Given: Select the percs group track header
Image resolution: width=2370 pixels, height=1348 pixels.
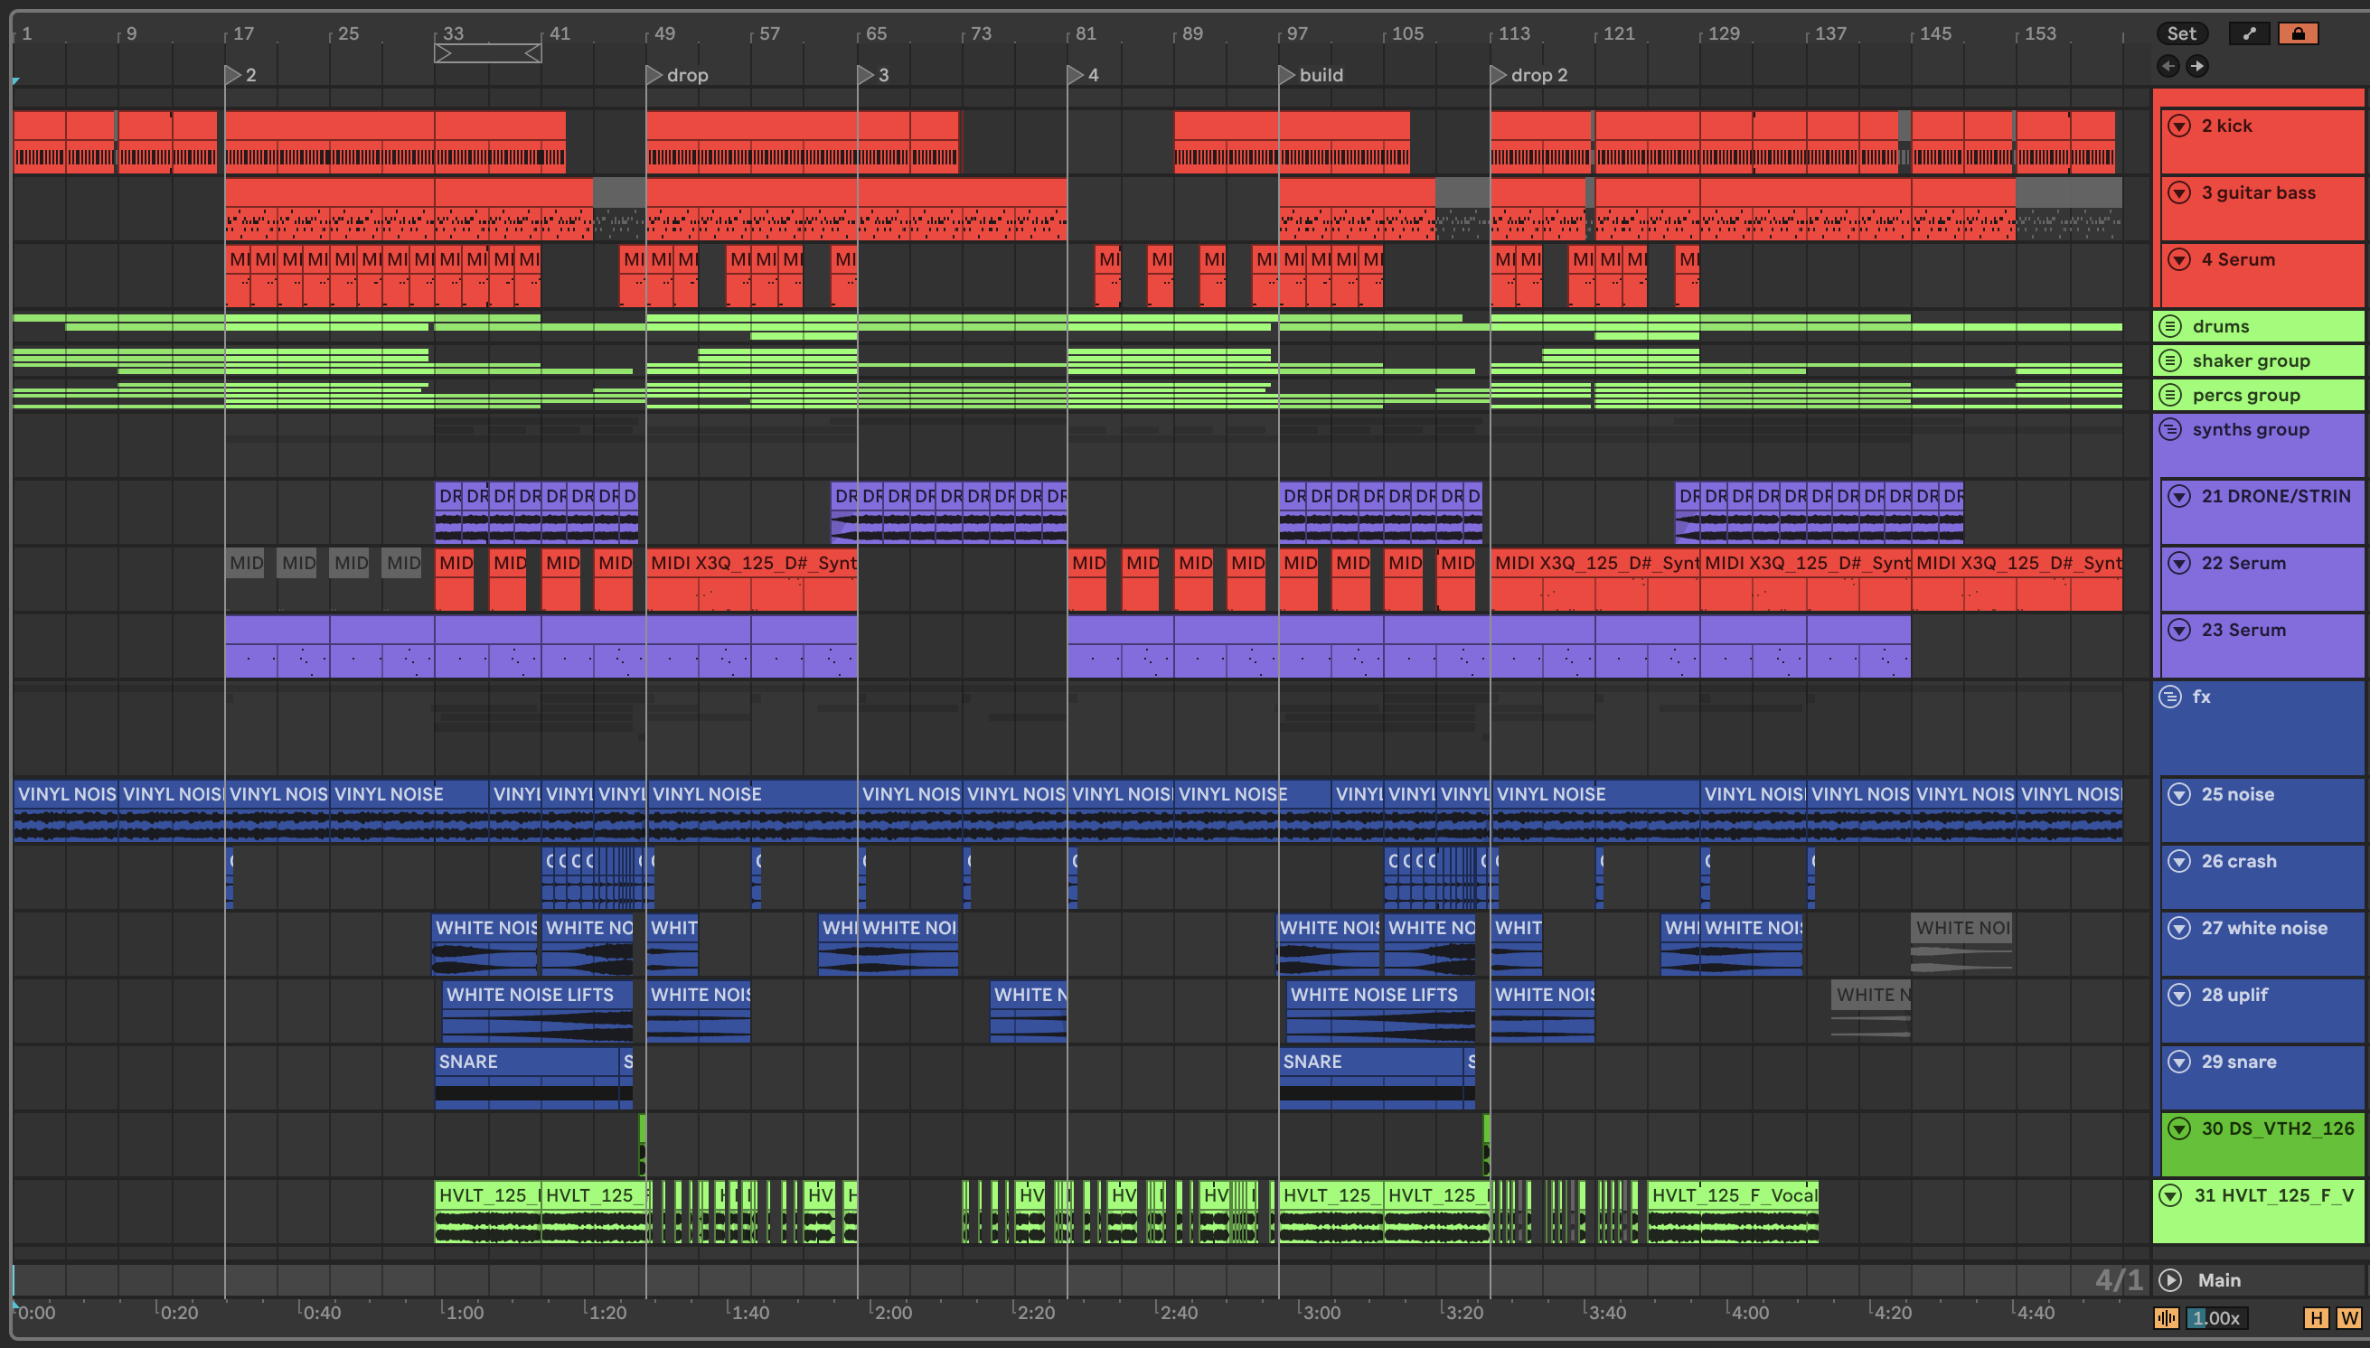Looking at the screenshot, I should tap(2246, 396).
